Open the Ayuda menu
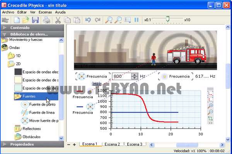Image resolution: width=232 pixels, height=154 pixels. tap(60, 12)
